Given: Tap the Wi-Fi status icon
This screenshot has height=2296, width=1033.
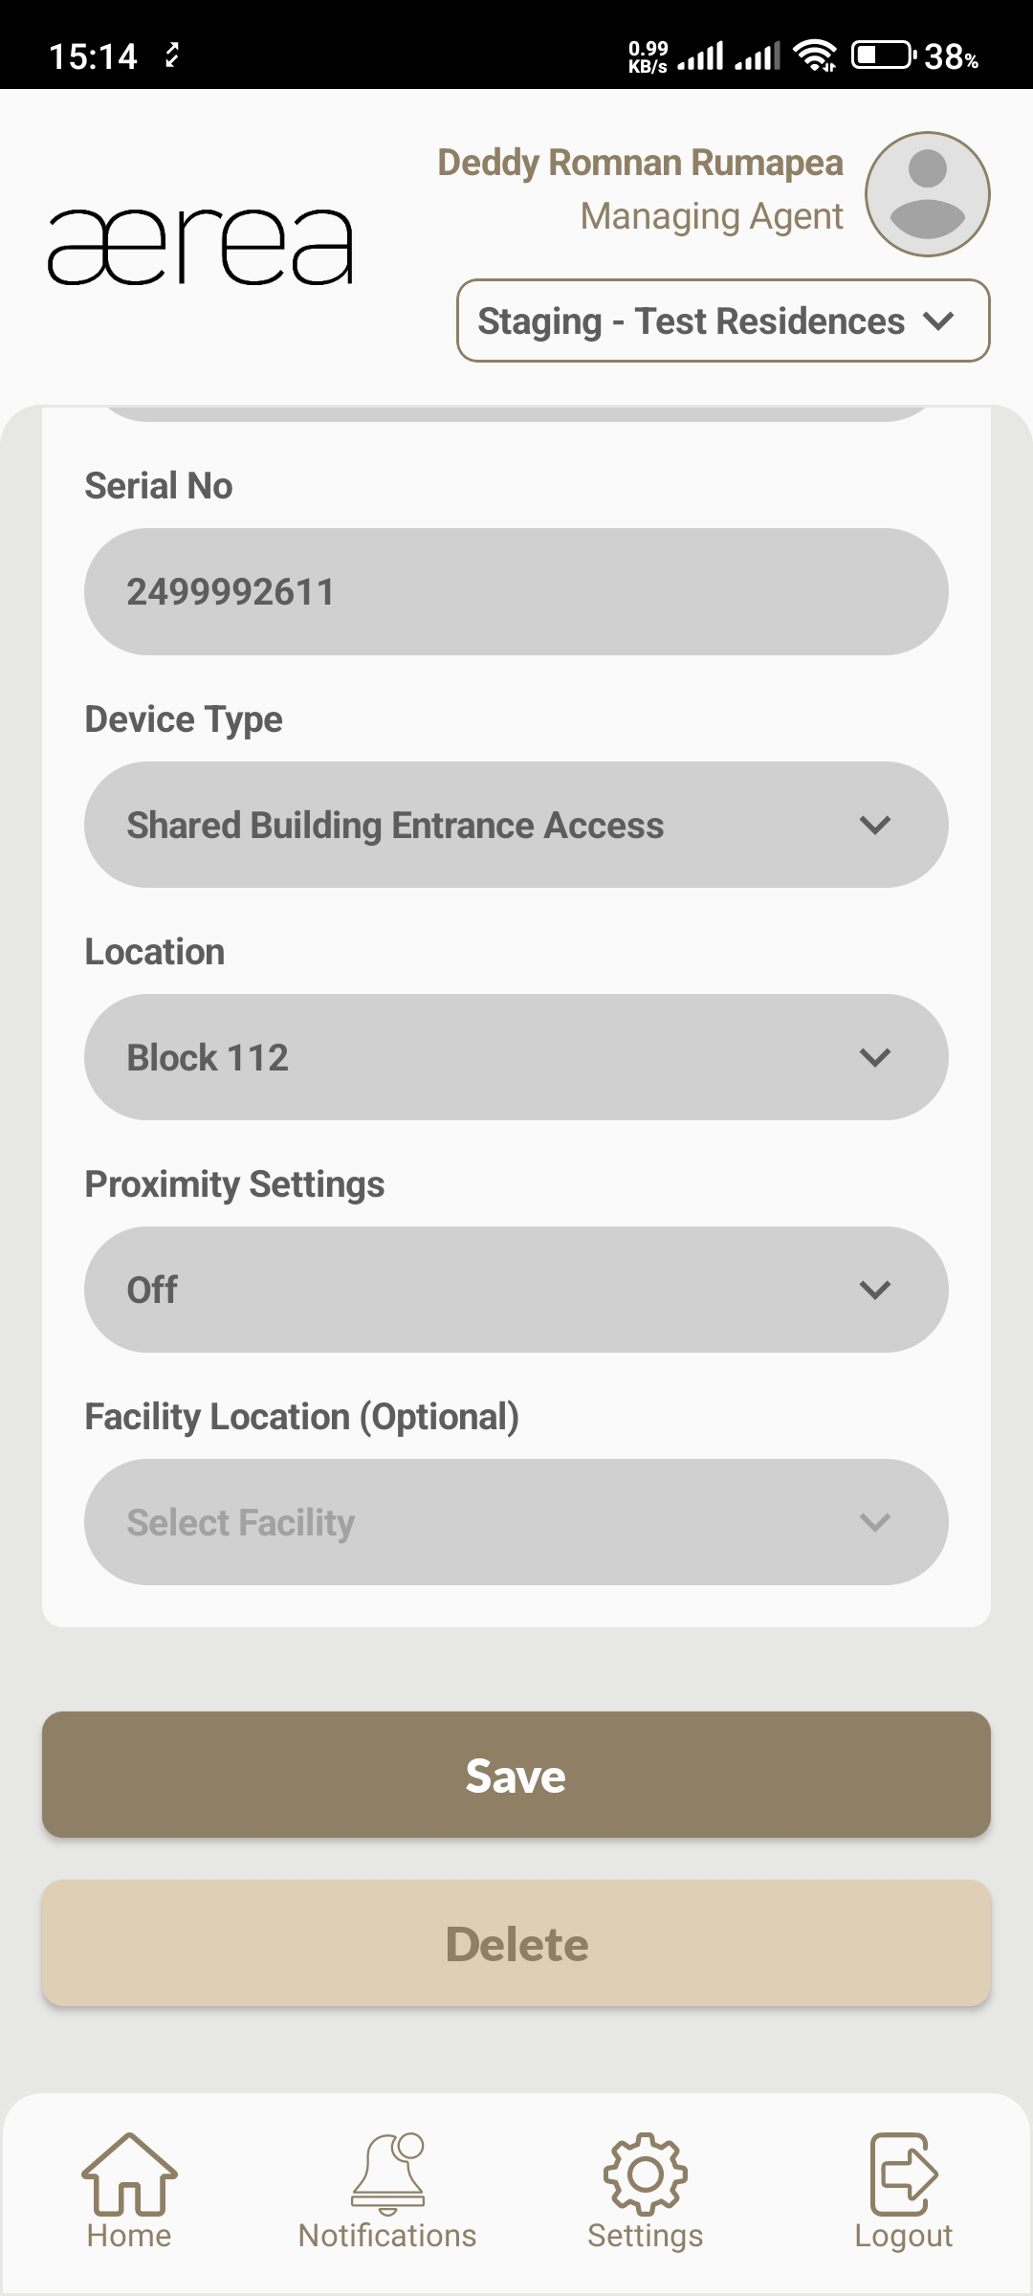Looking at the screenshot, I should coord(815,55).
